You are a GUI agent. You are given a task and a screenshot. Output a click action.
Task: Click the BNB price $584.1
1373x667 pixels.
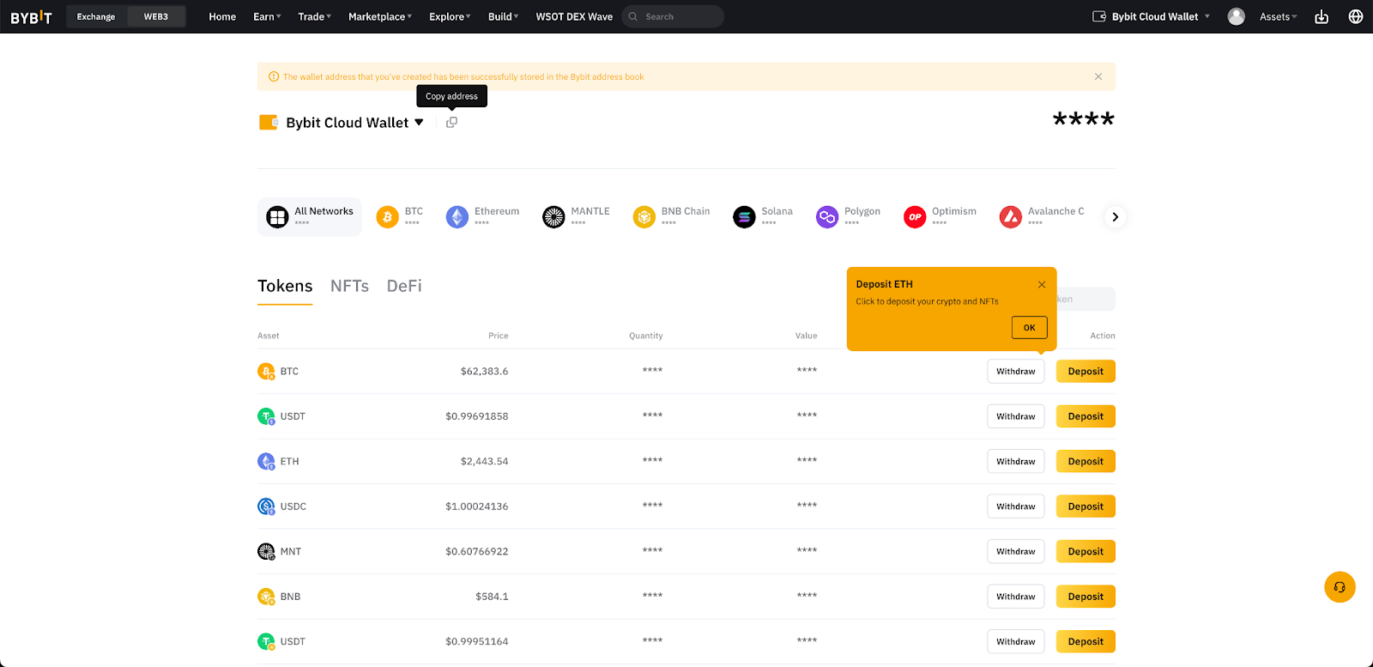tap(492, 597)
